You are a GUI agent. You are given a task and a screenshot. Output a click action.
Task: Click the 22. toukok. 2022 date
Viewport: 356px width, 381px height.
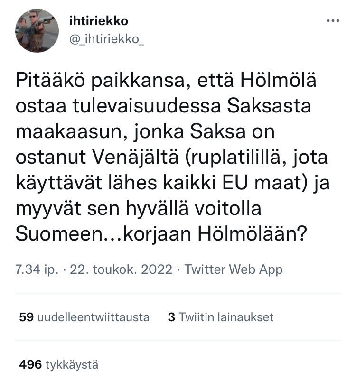pos(121,269)
